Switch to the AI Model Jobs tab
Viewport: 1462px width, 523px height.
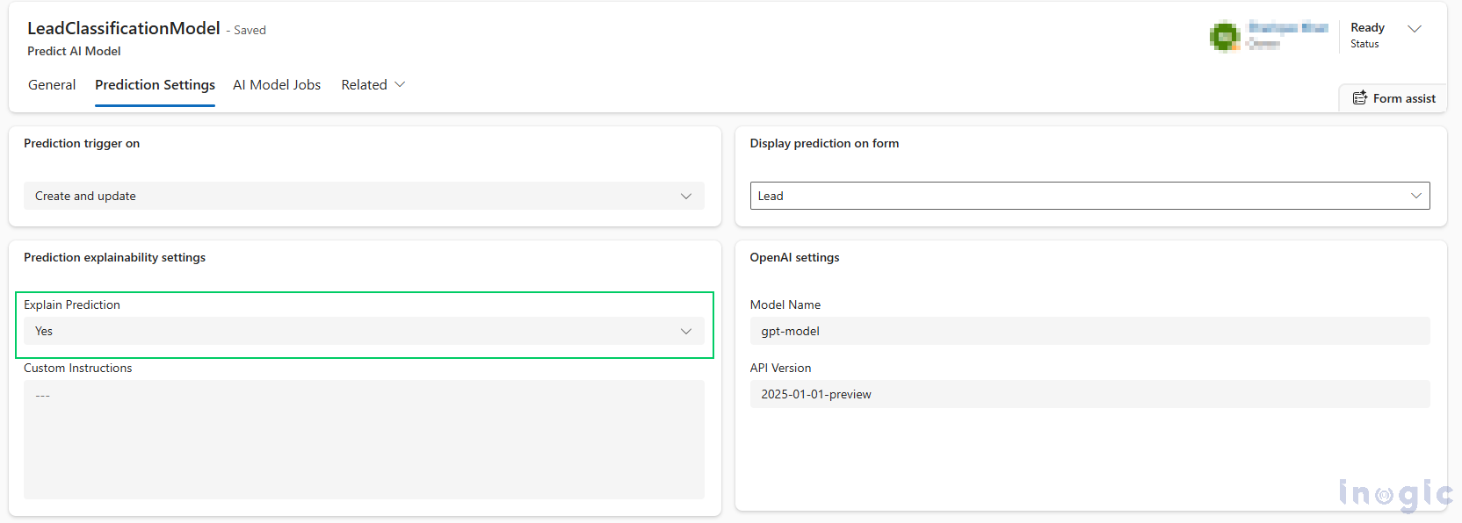pyautogui.click(x=277, y=85)
